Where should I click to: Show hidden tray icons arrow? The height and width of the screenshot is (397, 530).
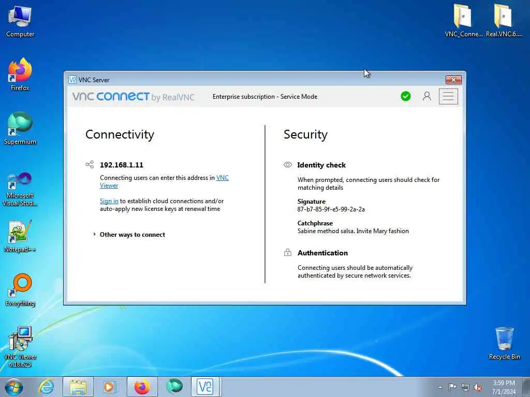coord(440,387)
